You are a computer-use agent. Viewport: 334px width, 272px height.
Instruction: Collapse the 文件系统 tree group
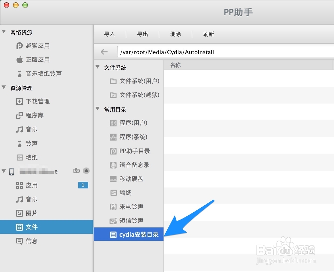pyautogui.click(x=98, y=67)
